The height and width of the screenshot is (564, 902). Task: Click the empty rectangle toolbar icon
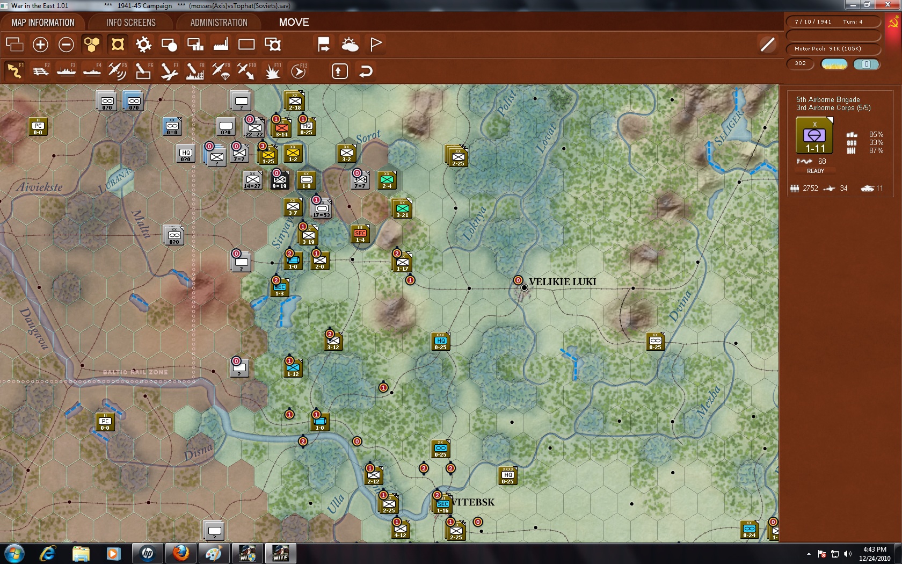coord(246,45)
